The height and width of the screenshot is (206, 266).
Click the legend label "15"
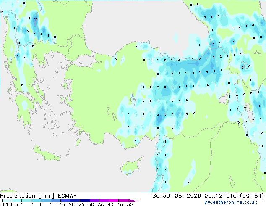(x=62, y=204)
